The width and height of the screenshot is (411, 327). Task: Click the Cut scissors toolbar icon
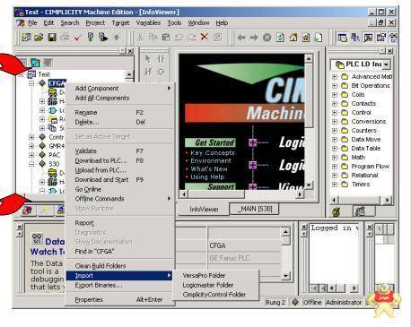[140, 38]
